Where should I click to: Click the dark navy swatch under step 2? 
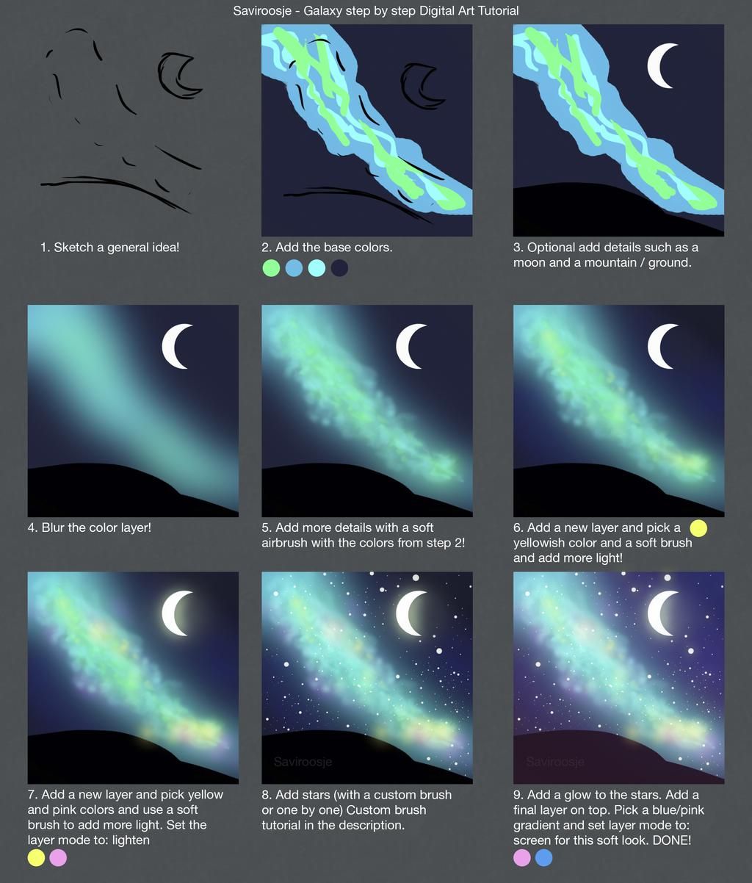[x=339, y=268]
